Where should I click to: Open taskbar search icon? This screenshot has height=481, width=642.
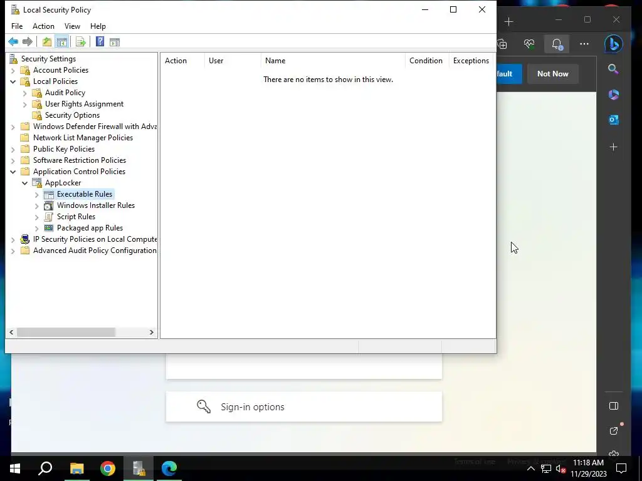click(45, 468)
